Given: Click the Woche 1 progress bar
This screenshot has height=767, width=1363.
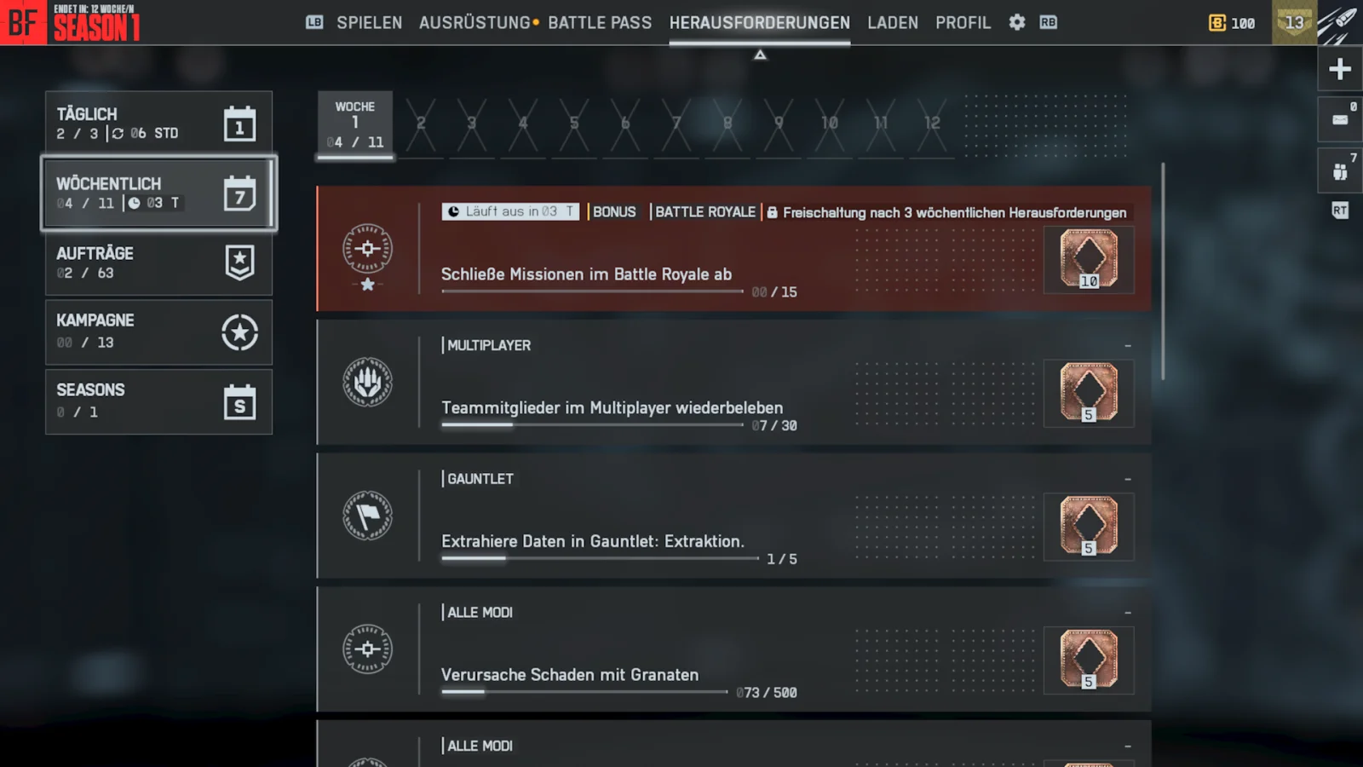Looking at the screenshot, I should click(355, 157).
